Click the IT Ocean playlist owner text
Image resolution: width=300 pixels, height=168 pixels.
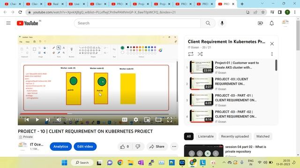[x=193, y=48]
